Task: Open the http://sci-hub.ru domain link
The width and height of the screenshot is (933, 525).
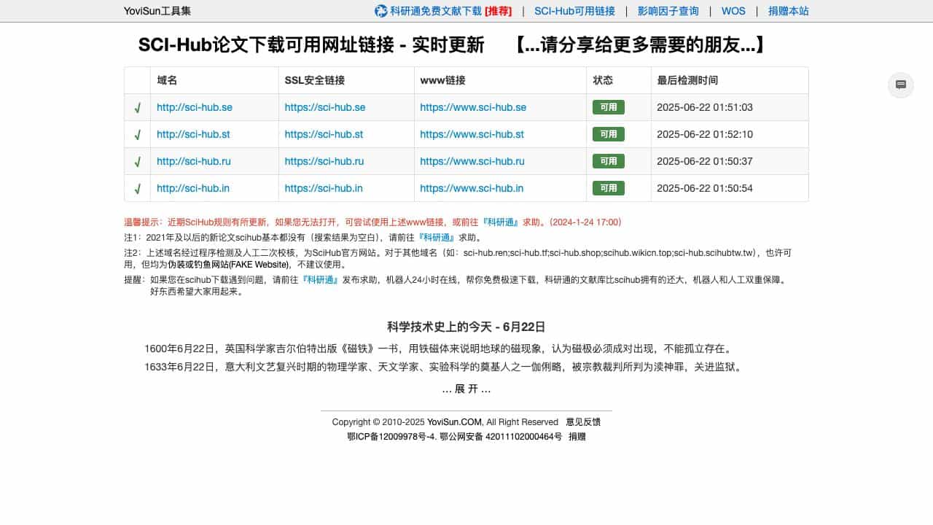Action: 195,161
